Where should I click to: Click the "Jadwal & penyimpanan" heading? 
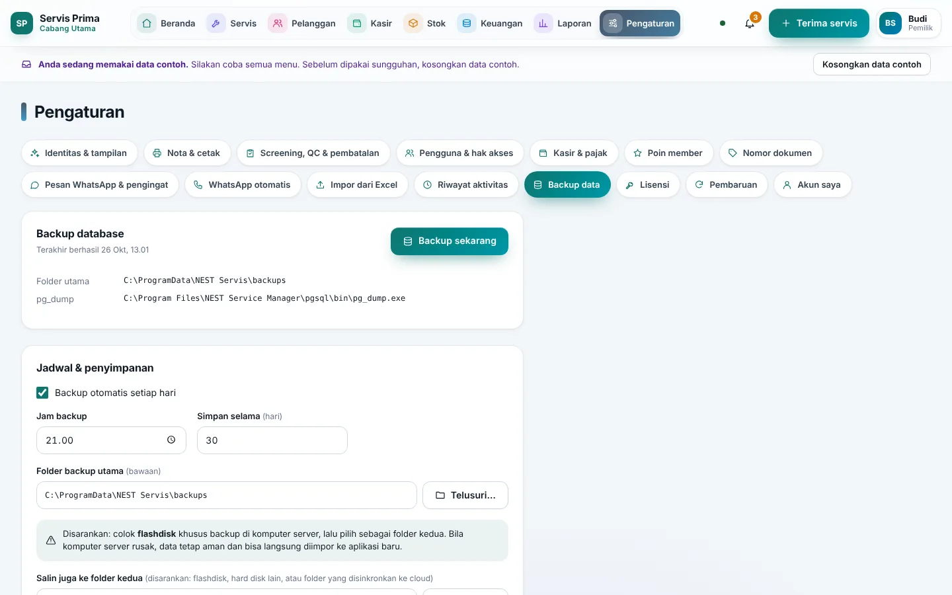[95, 368]
